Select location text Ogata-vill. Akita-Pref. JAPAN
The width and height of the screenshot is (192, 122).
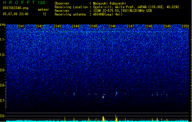[120, 7]
